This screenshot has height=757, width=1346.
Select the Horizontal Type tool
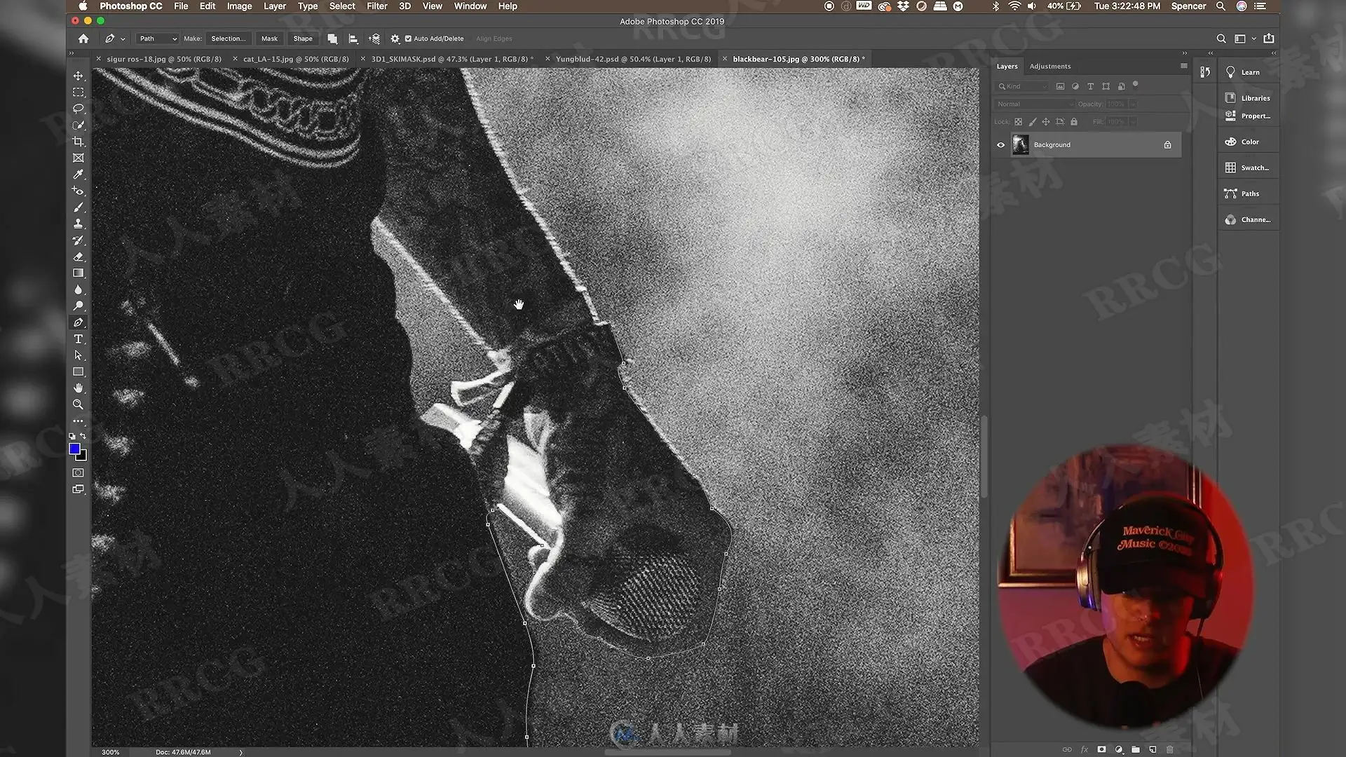79,339
